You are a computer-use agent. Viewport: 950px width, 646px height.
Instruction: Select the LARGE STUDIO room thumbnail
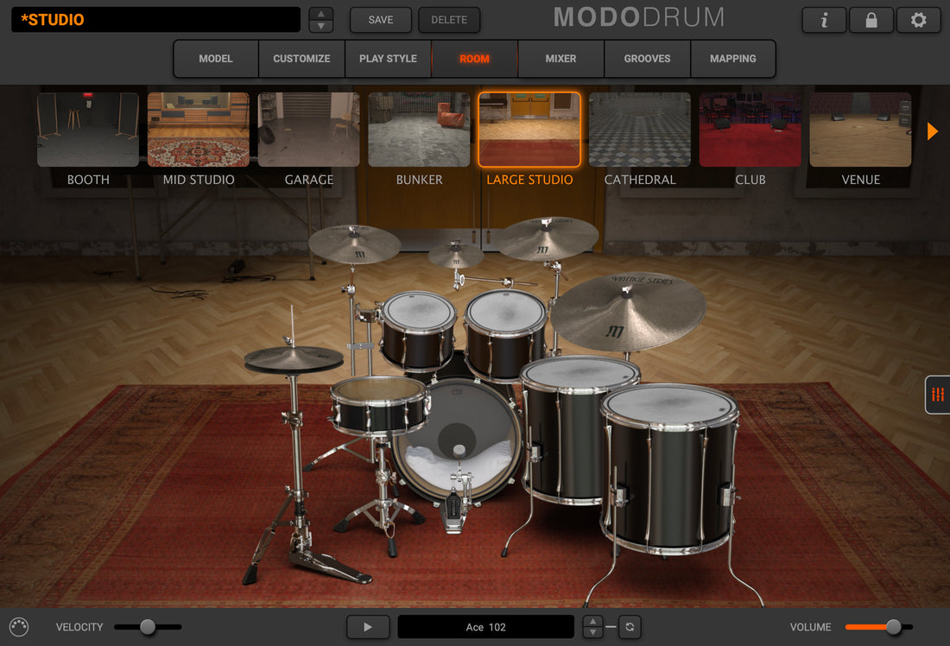529,130
